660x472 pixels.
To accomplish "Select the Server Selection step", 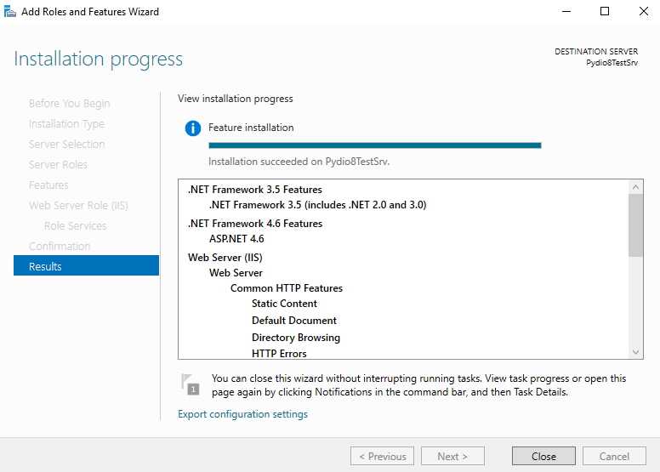I will click(x=66, y=144).
